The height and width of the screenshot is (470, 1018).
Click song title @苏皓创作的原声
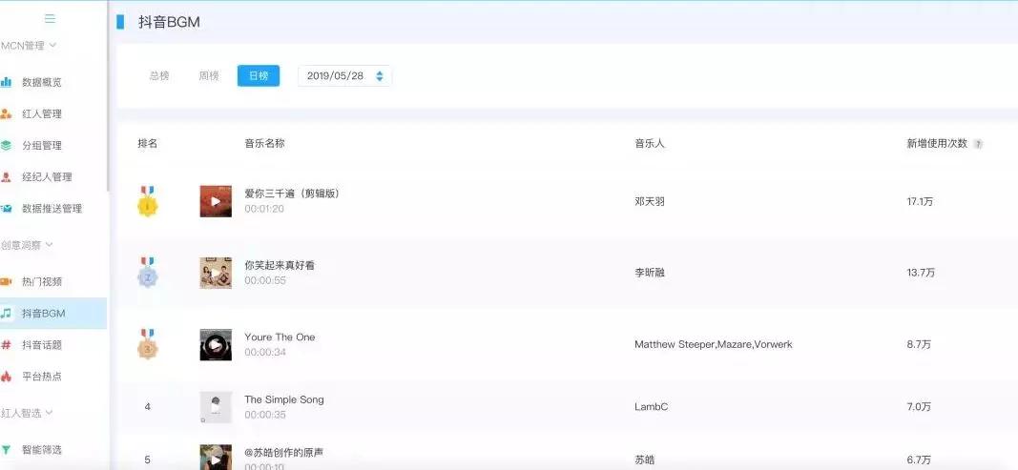(x=283, y=452)
